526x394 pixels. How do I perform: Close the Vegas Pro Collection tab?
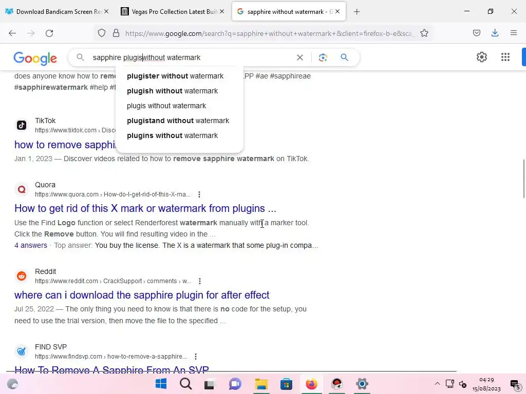(222, 11)
